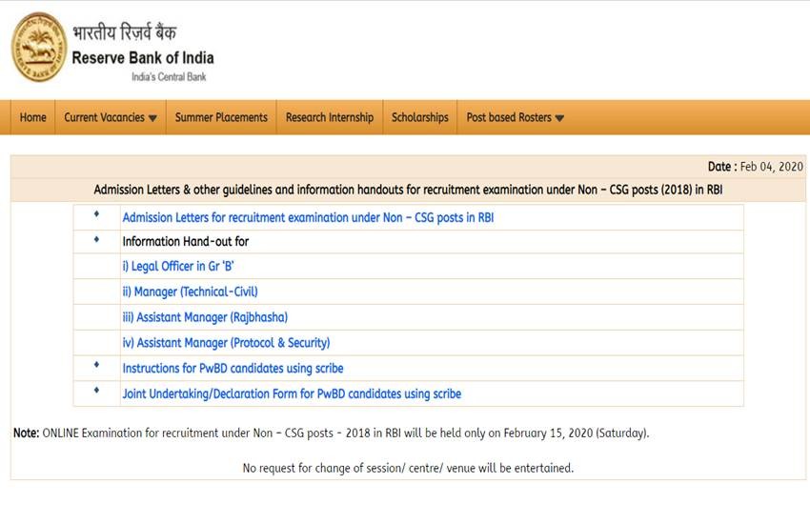Open Manager (Technical-Civil) handout link
This screenshot has width=810, height=524.
(x=190, y=292)
